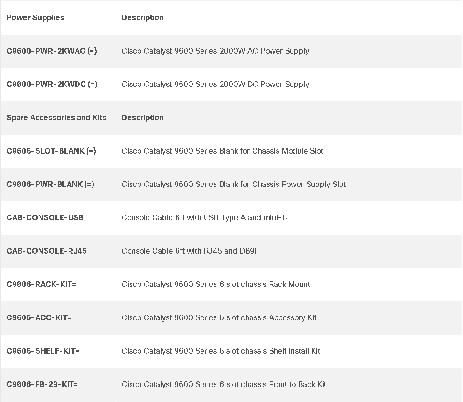
Task: Click the 2000W AC Power Supply description
Action: (x=215, y=51)
